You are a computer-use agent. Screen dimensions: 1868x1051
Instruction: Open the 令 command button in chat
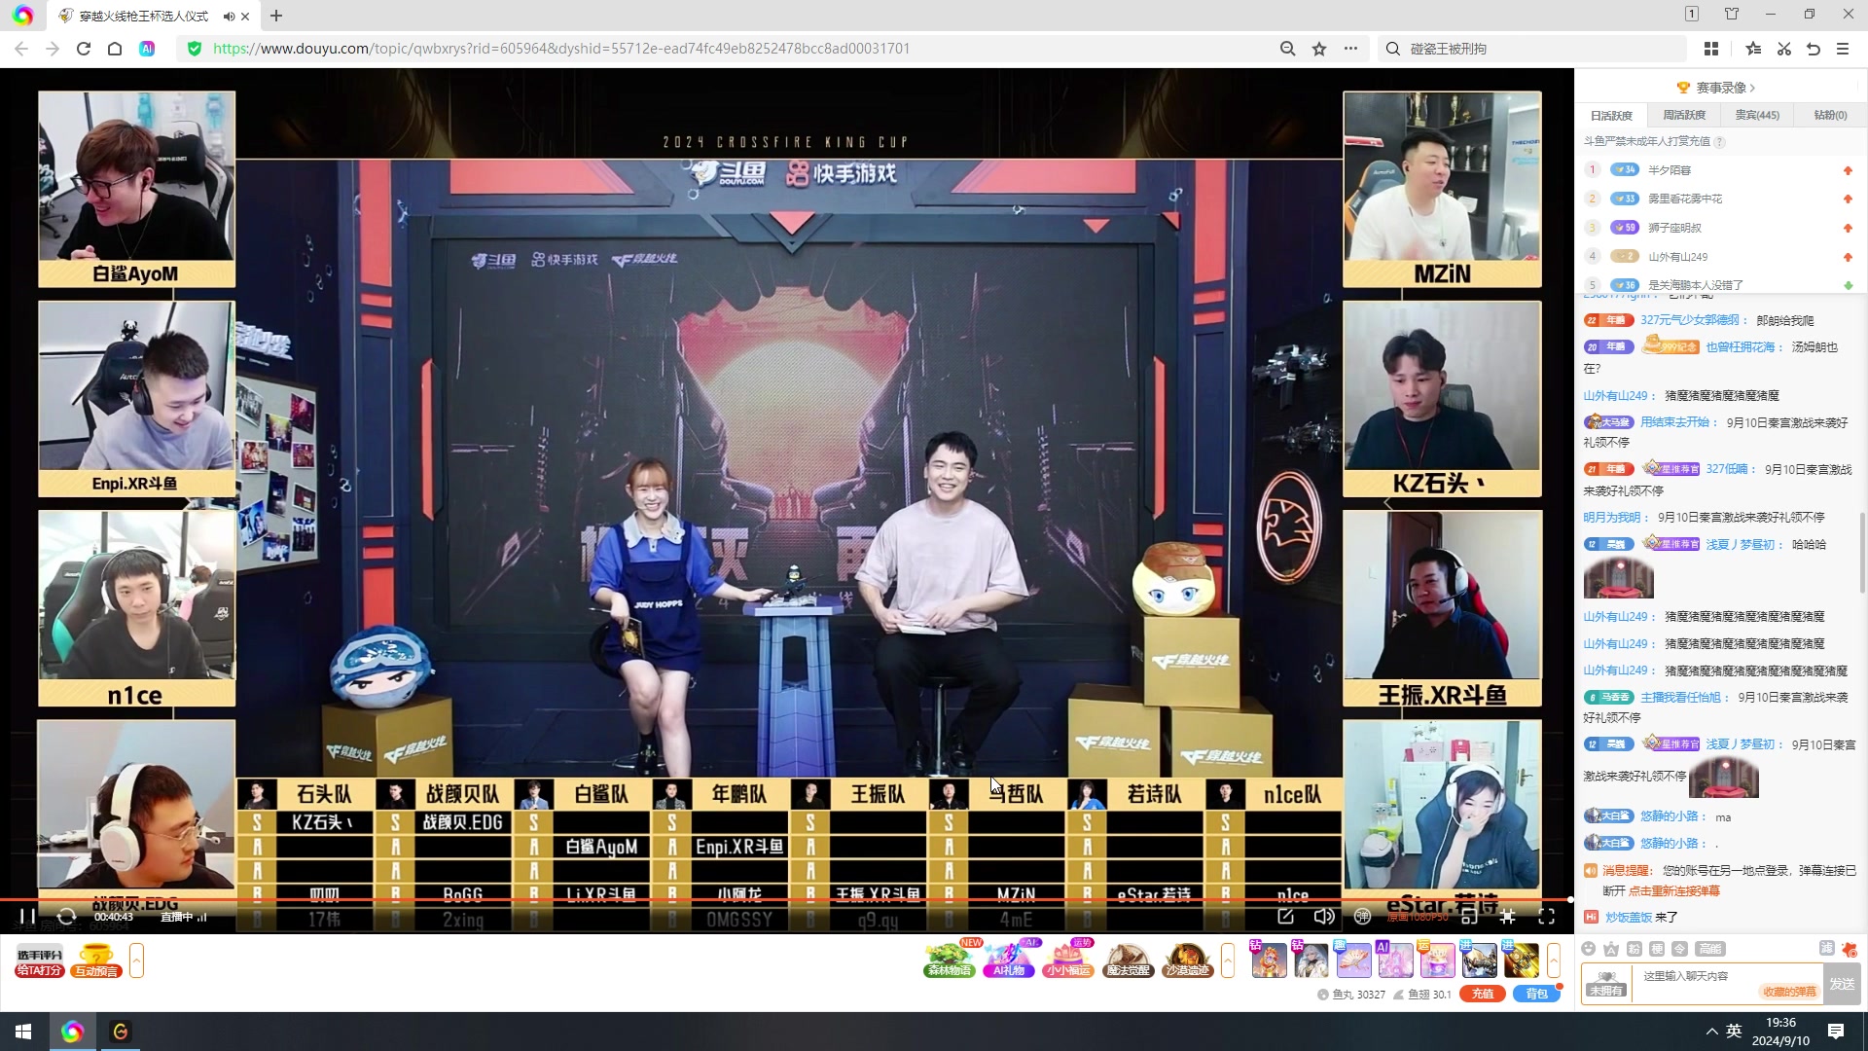click(1680, 949)
